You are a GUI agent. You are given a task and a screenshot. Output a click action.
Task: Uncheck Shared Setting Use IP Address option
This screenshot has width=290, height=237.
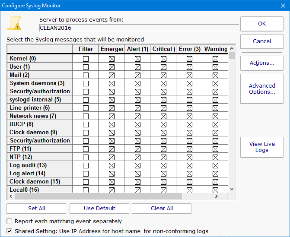click(10, 231)
